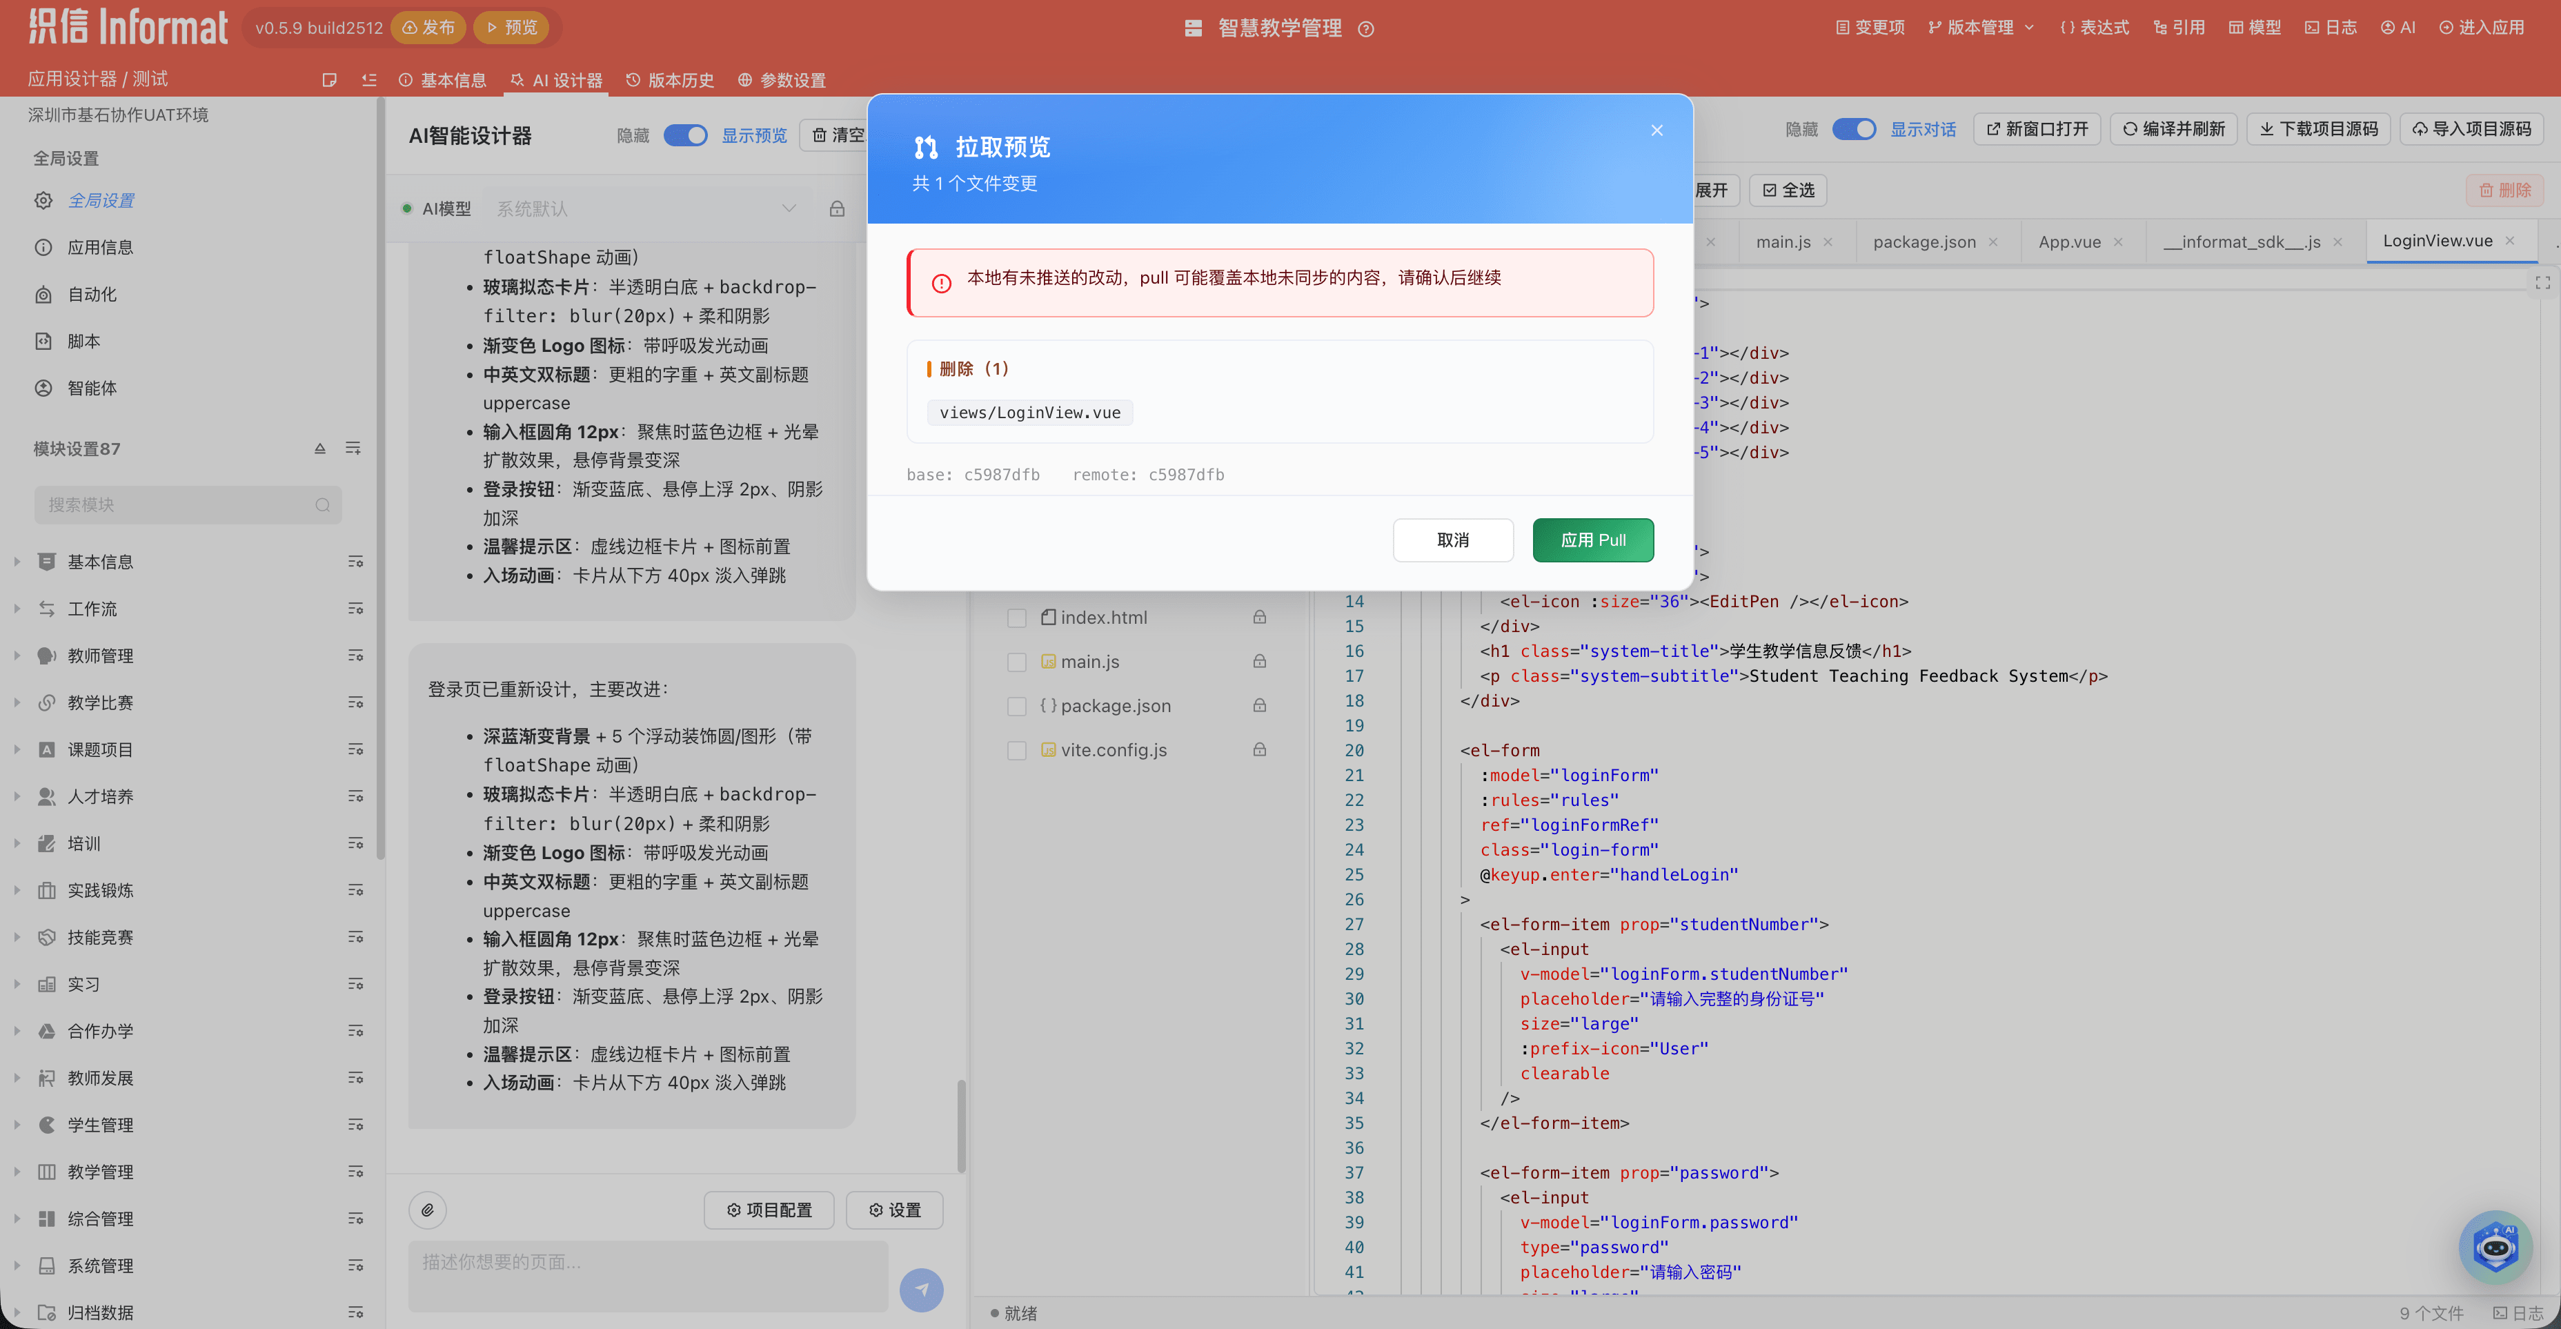2561x1329 pixels.
Task: Click help icon beside 智慧教学管理
Action: (x=1366, y=29)
